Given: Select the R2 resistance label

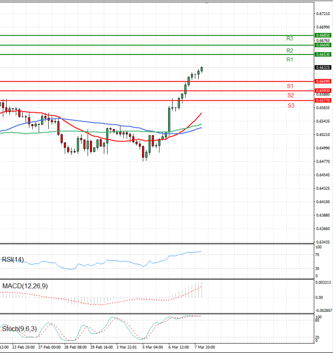Looking at the screenshot, I should (290, 51).
